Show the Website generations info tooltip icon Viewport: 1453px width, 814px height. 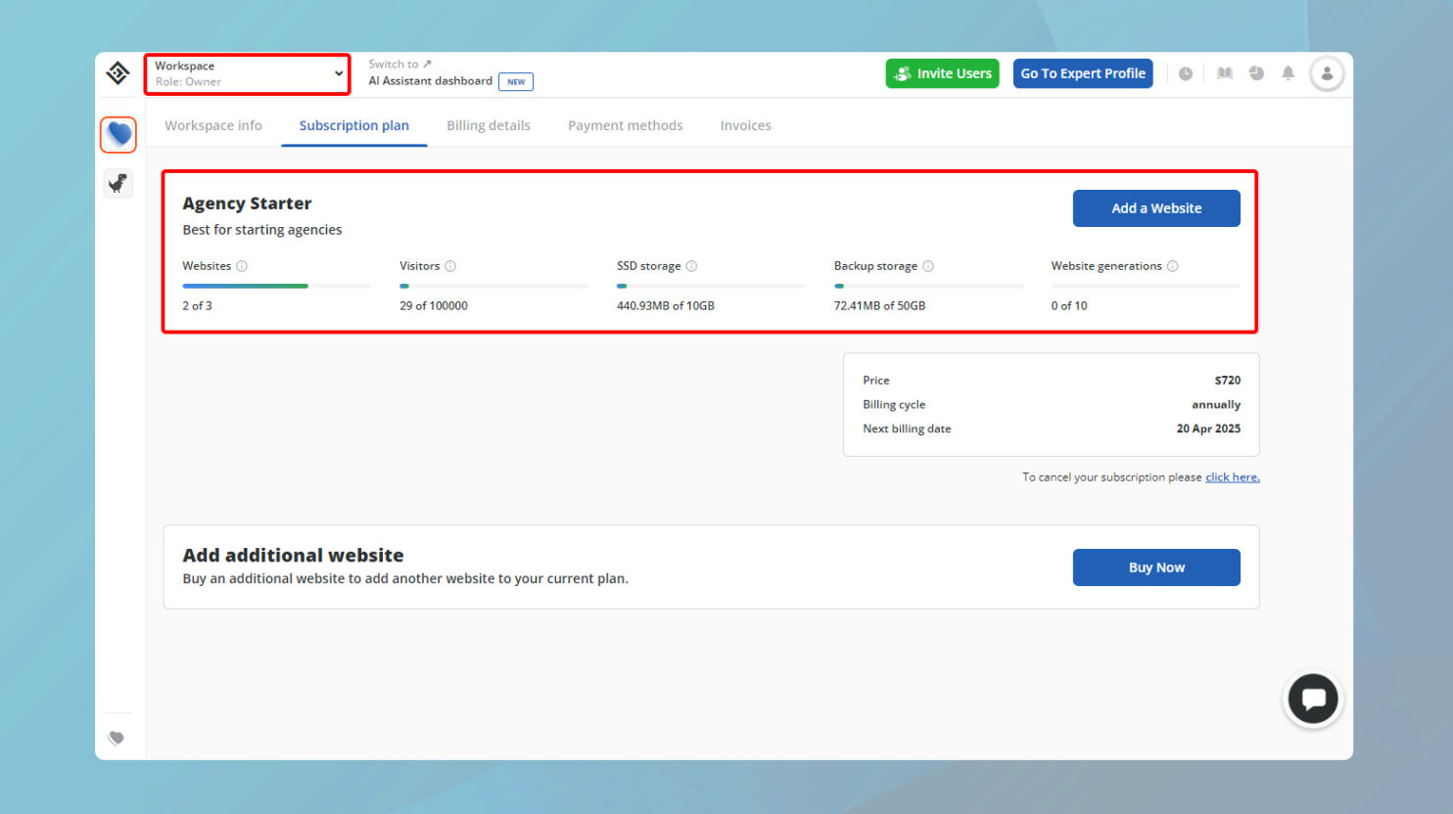[1173, 265]
